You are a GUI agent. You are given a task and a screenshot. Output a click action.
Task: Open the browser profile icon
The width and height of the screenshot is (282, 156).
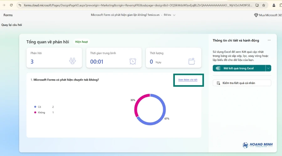[x=274, y=5]
